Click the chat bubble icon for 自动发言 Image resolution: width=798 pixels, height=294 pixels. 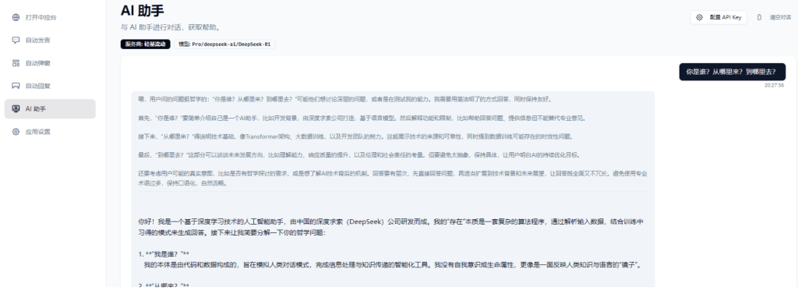[x=16, y=41]
